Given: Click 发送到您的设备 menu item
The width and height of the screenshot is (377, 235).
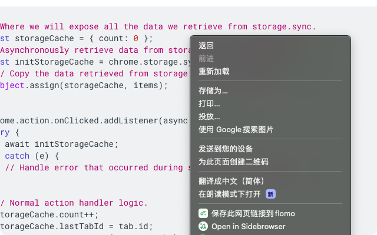Looking at the screenshot, I should coord(226,149).
